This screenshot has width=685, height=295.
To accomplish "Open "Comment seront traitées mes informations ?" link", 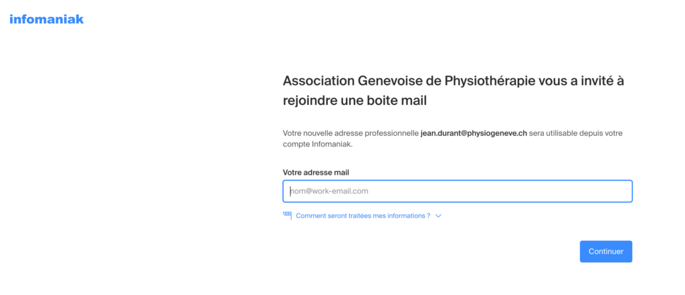I will [x=363, y=216].
